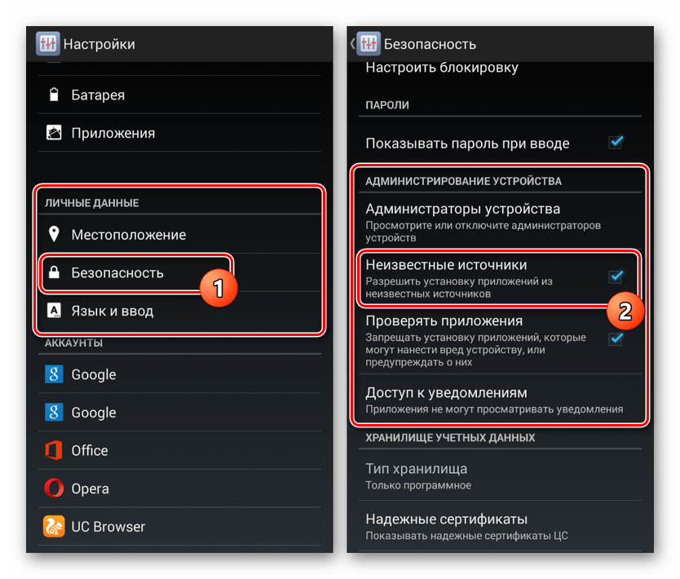
Task: Click the location pin icon for Местоположение
Action: click(x=54, y=234)
